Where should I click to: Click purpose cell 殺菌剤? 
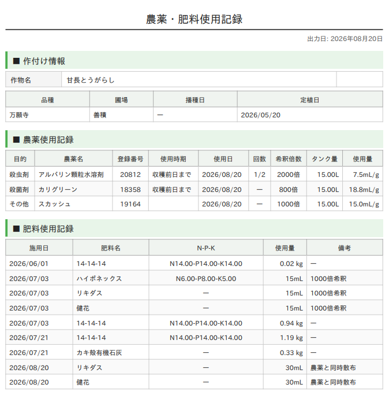click(19, 190)
